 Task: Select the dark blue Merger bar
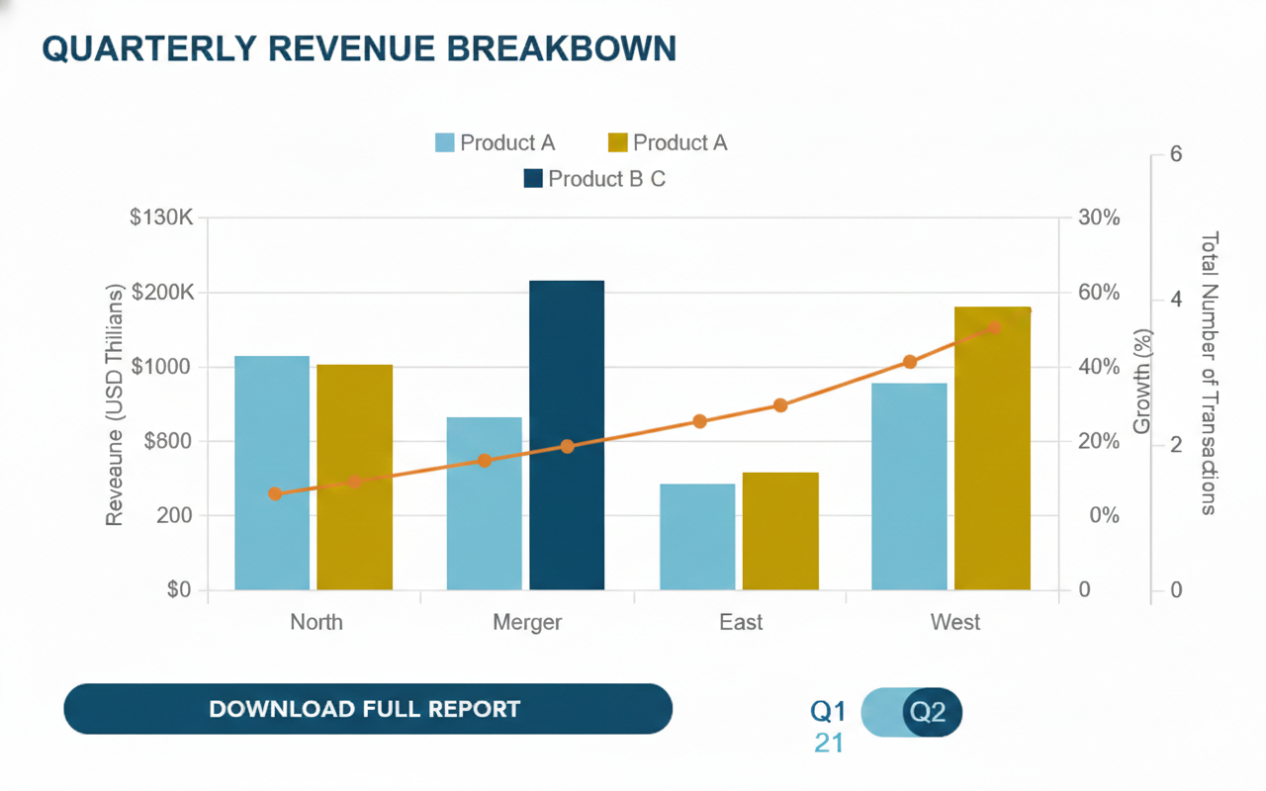tap(567, 376)
